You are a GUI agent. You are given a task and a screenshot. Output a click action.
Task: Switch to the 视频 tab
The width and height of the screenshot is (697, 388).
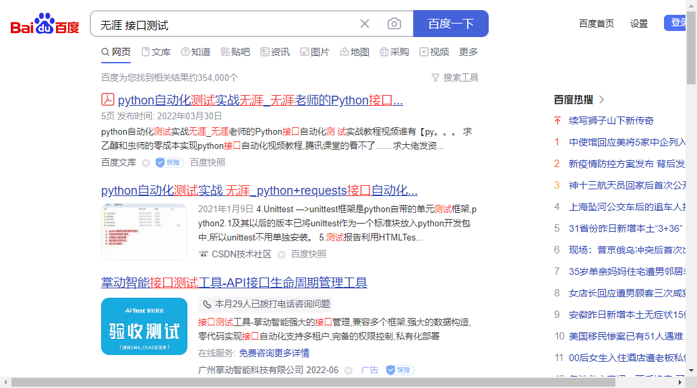coord(434,52)
